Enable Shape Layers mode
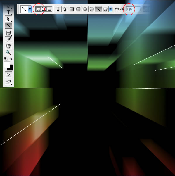175x176 pixels. click(38, 9)
